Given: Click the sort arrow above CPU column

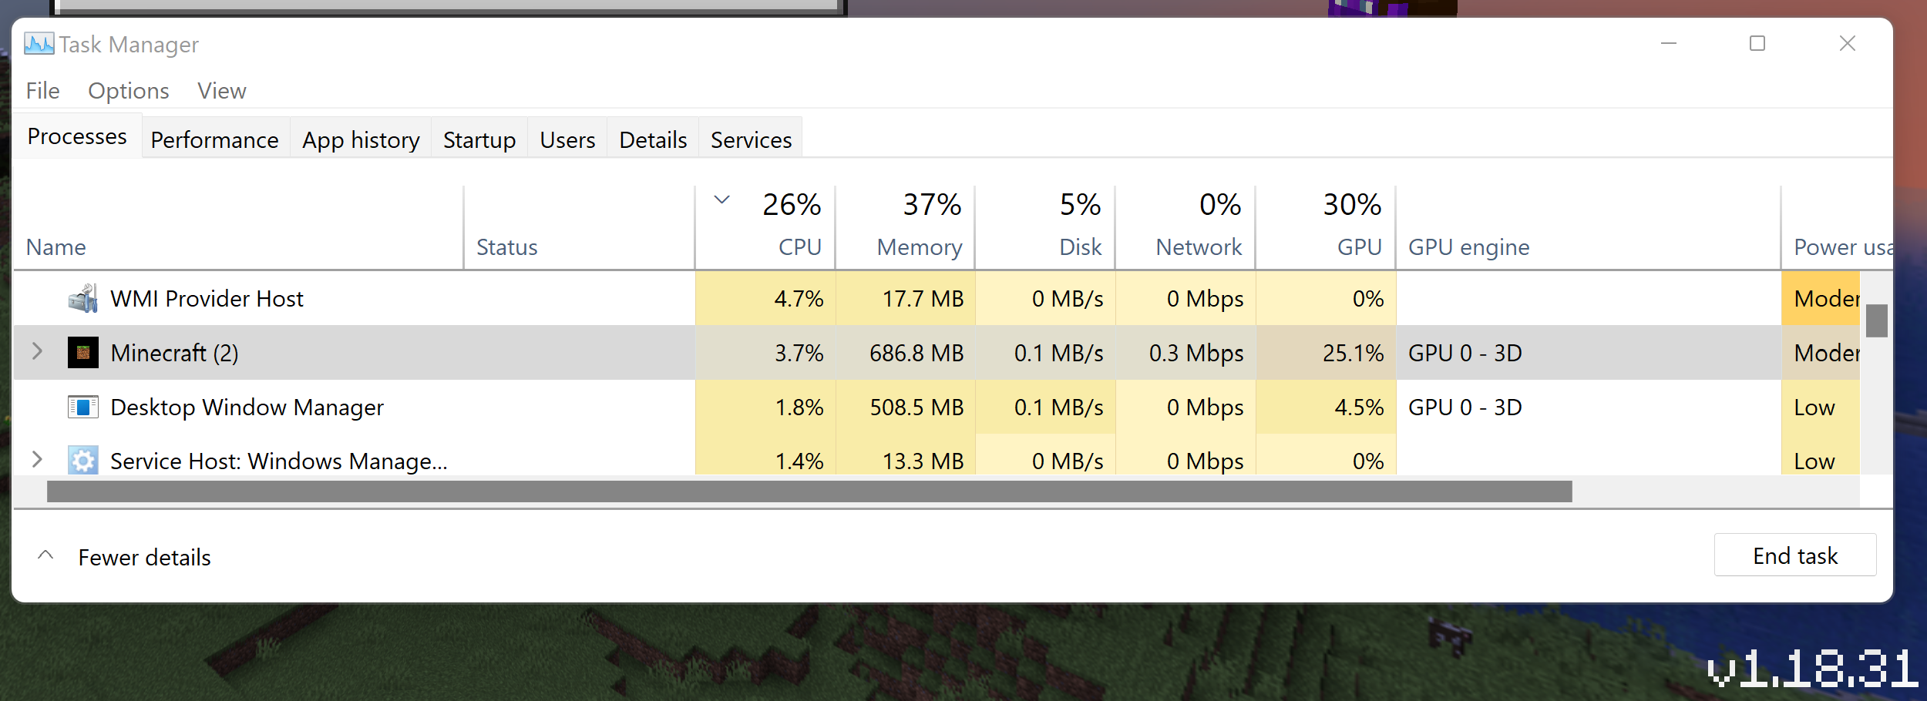Looking at the screenshot, I should (x=721, y=200).
